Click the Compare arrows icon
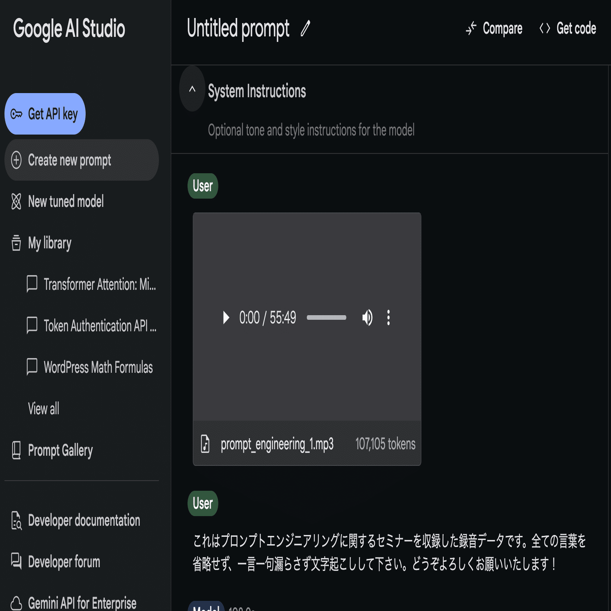The height and width of the screenshot is (611, 611). click(471, 29)
